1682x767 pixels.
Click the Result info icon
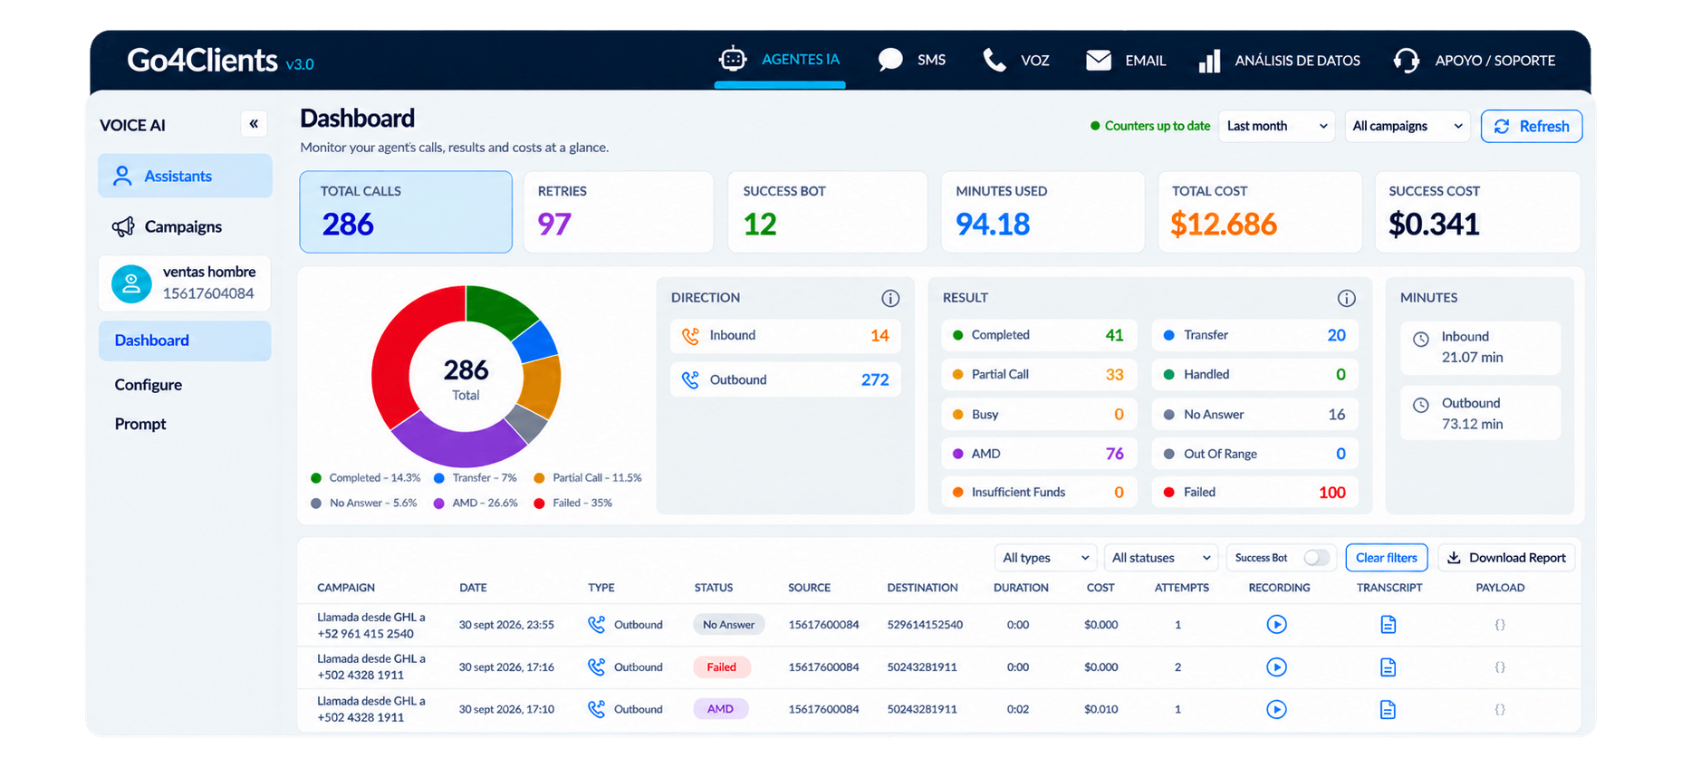click(x=1346, y=298)
